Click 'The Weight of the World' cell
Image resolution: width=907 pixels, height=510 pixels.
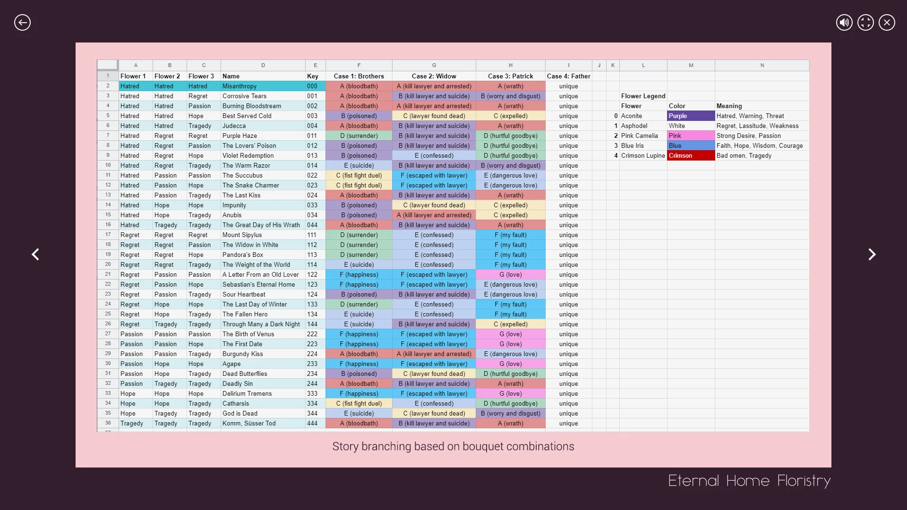pyautogui.click(x=263, y=264)
